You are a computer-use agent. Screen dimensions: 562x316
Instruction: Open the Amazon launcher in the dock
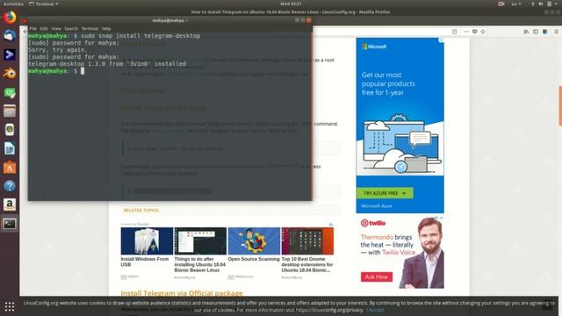click(x=10, y=205)
